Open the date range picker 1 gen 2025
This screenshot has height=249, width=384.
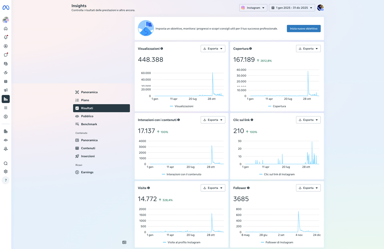tap(292, 8)
